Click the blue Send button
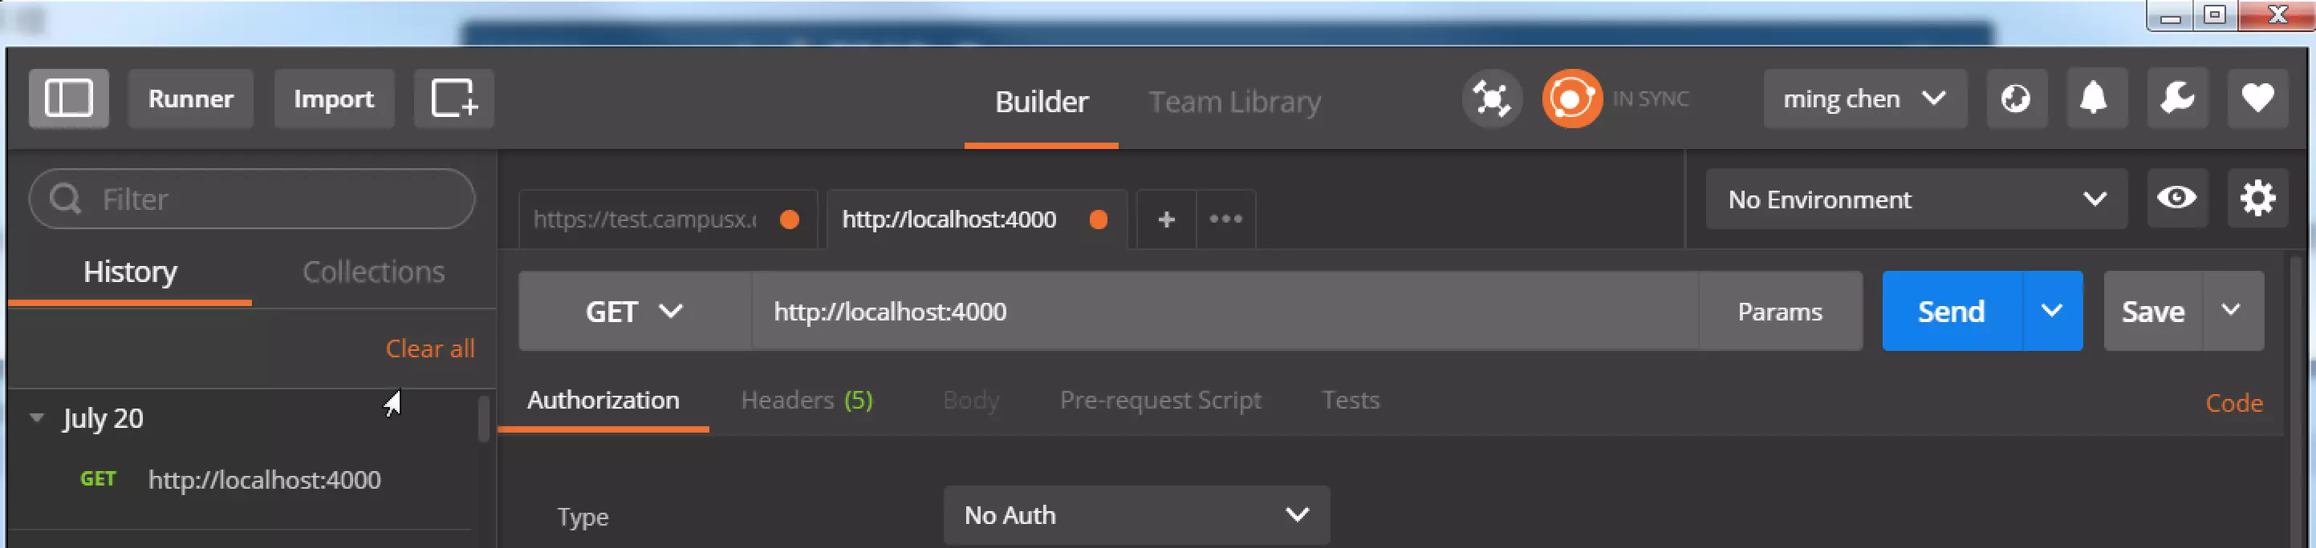 (1952, 311)
